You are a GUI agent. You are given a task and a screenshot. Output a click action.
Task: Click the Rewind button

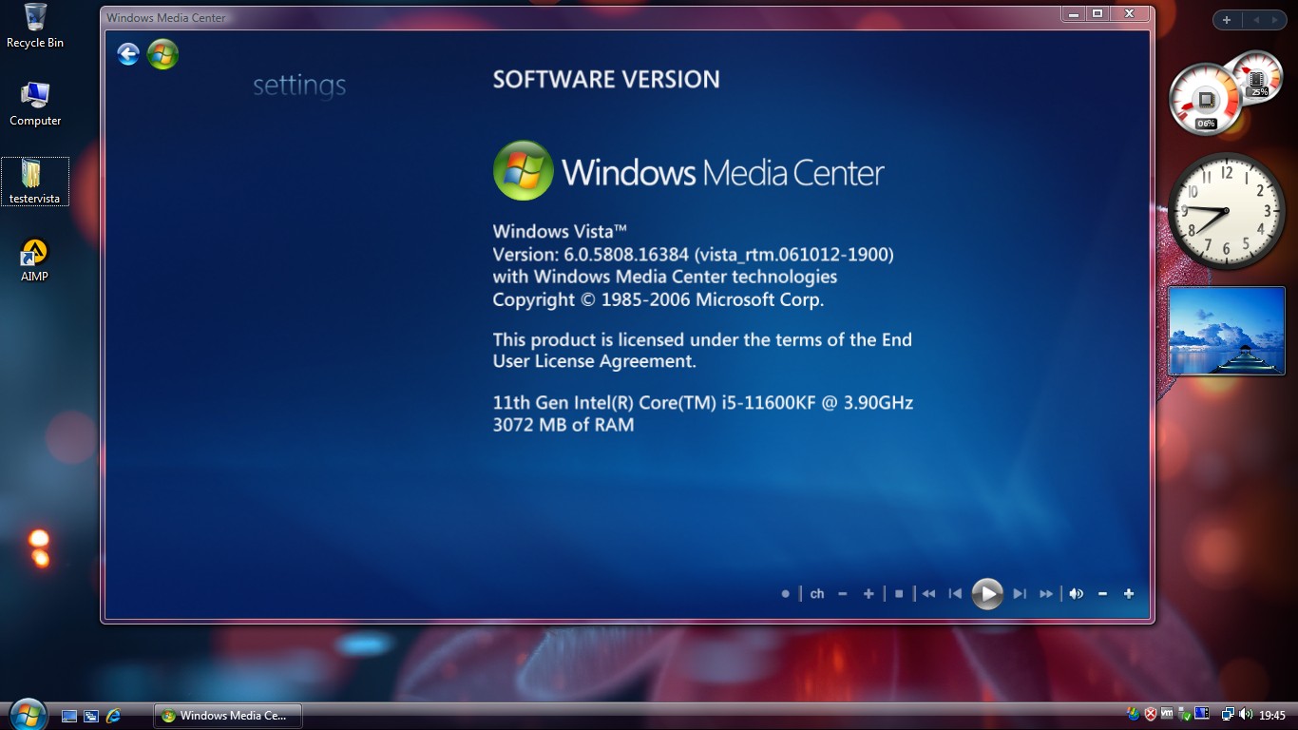point(928,594)
